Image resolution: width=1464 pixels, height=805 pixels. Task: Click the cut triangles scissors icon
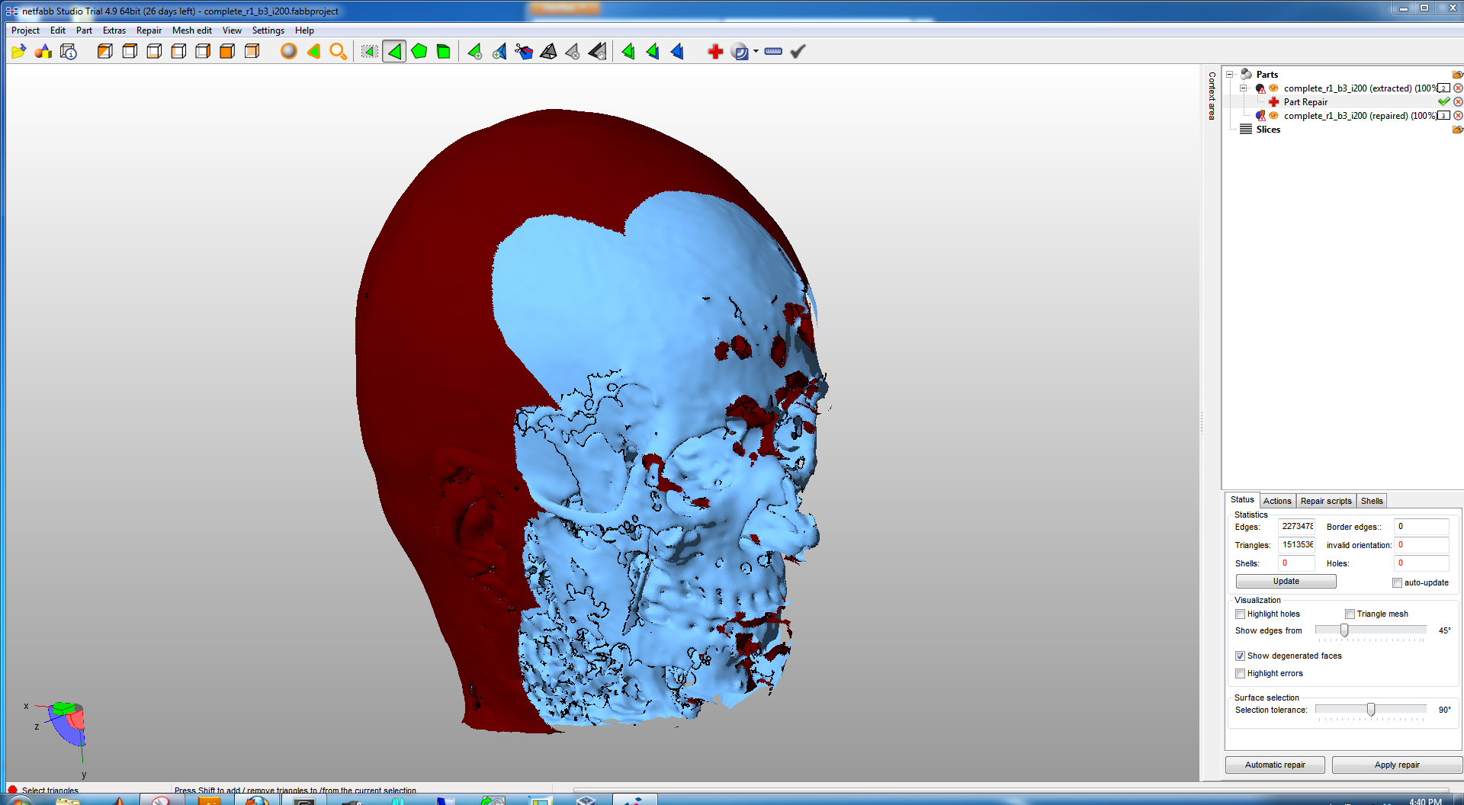(x=524, y=52)
